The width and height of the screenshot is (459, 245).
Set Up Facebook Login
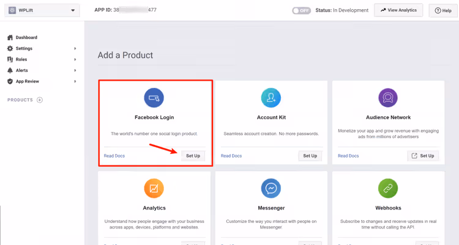point(193,156)
